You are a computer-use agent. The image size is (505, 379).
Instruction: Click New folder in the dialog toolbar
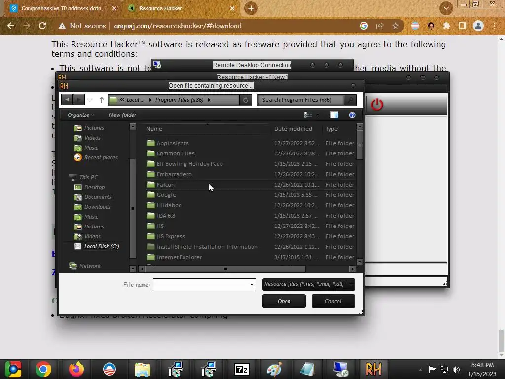(122, 115)
